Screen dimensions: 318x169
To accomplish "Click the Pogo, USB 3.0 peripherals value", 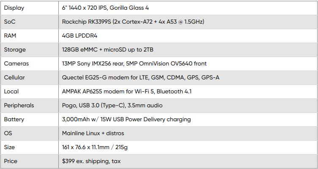I will click(x=112, y=105).
